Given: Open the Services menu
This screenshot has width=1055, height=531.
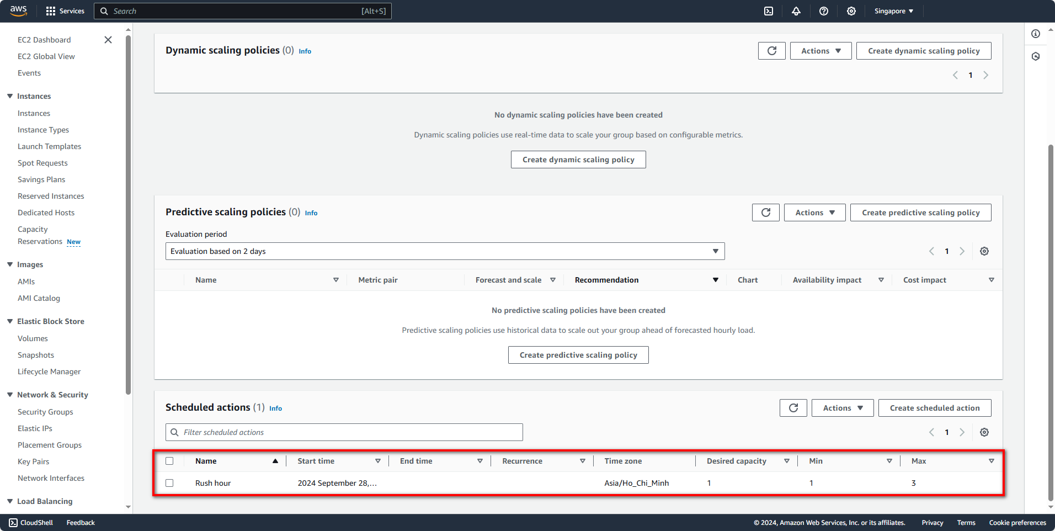Looking at the screenshot, I should [x=65, y=11].
